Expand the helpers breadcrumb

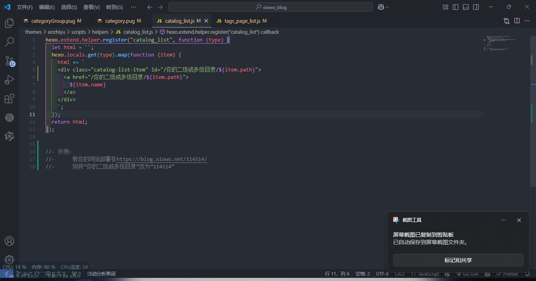[x=100, y=32]
